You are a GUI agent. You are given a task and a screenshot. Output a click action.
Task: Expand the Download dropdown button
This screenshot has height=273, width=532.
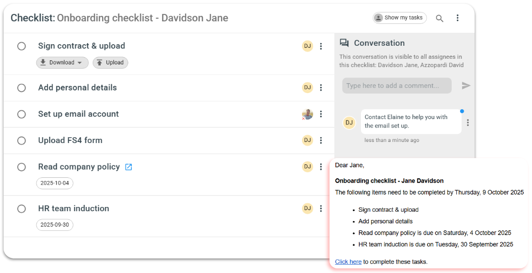tap(62, 63)
